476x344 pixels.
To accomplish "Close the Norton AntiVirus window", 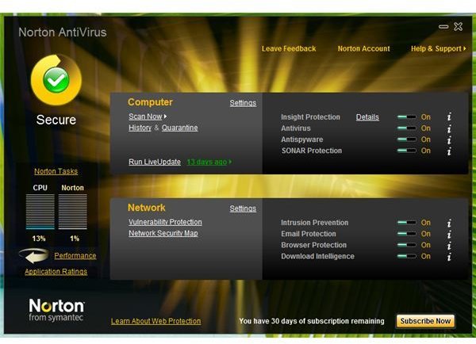I will (458, 27).
